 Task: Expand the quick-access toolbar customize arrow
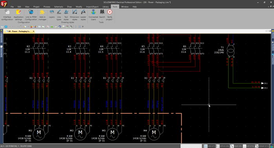(83, 27)
